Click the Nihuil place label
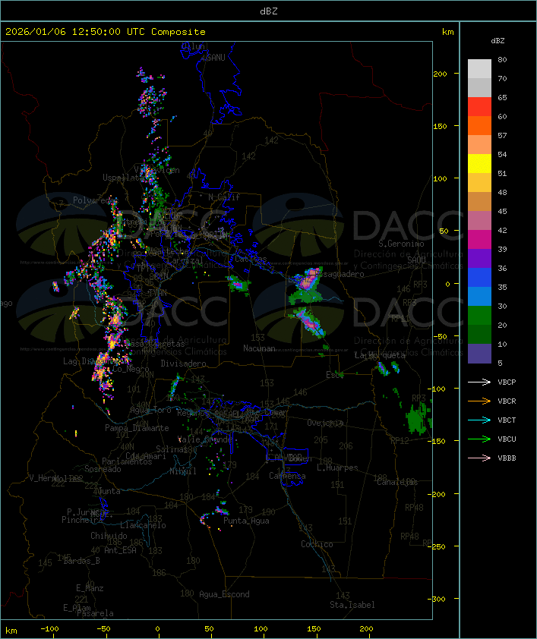The width and height of the screenshot is (537, 639). [183, 471]
